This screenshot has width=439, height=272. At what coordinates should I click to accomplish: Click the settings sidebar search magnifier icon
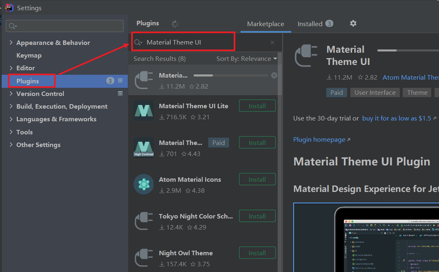pyautogui.click(x=13, y=26)
